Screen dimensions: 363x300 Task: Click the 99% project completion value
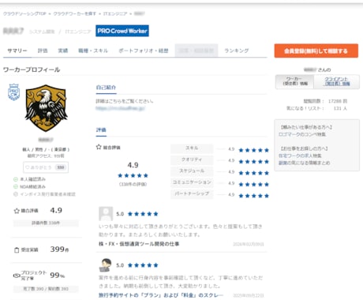coord(58,276)
